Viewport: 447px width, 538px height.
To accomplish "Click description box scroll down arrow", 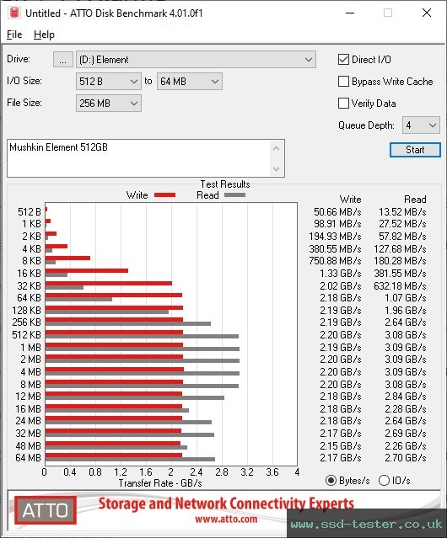I will (277, 168).
